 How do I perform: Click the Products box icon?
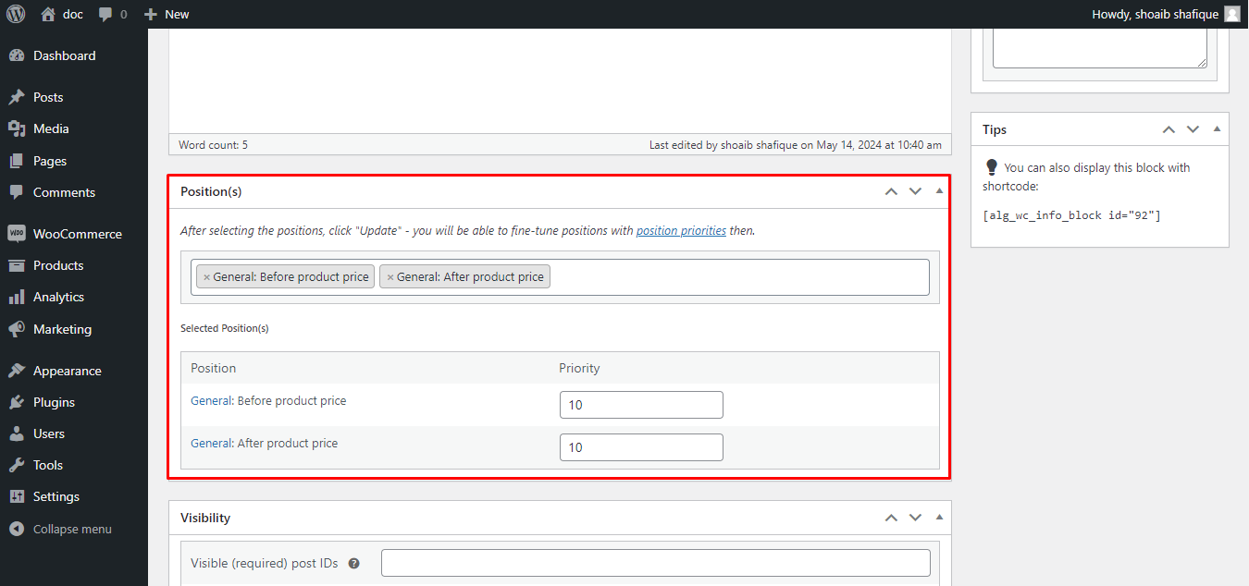16,265
